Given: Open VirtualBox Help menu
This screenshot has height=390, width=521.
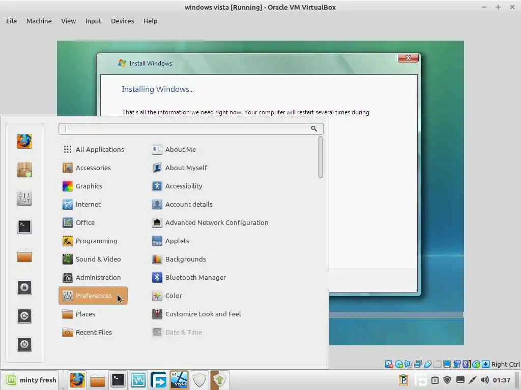Looking at the screenshot, I should coord(150,21).
